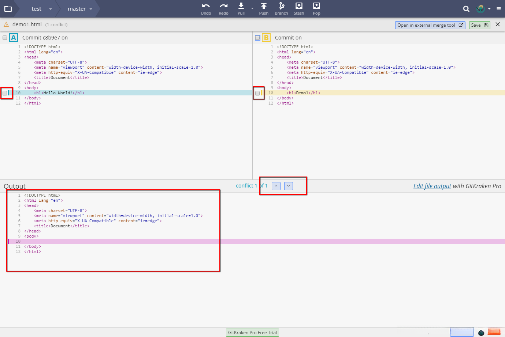Open the profile avatar menu
The image size is (505, 337).
coord(481,9)
